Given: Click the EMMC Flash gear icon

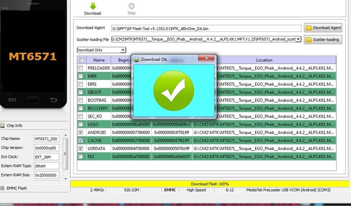Looking at the screenshot, I should tap(3, 188).
